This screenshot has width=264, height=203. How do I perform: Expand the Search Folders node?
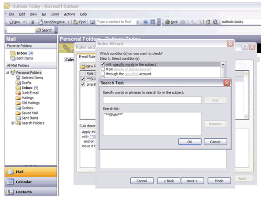point(13,123)
